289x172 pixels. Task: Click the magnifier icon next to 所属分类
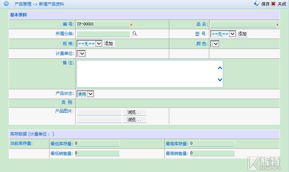(x=134, y=34)
